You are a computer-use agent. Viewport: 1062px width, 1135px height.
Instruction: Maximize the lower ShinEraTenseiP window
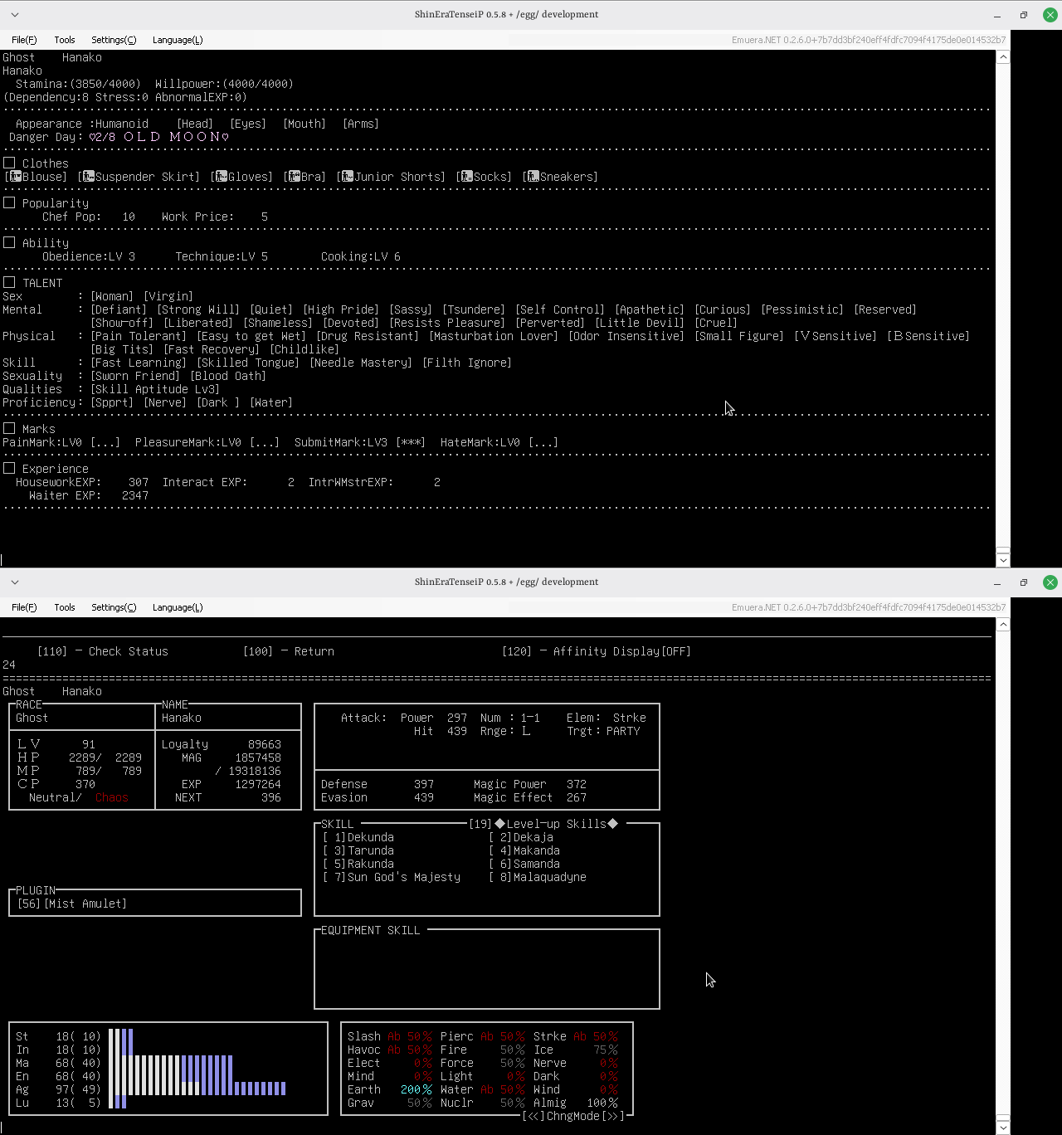(1024, 582)
